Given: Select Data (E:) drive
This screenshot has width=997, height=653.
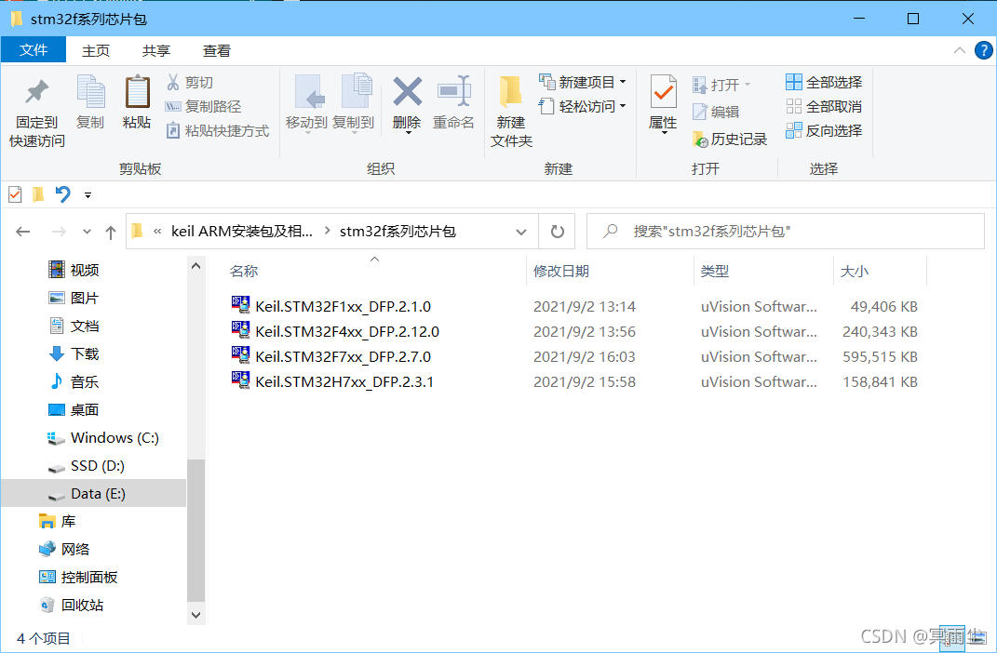Looking at the screenshot, I should (93, 494).
